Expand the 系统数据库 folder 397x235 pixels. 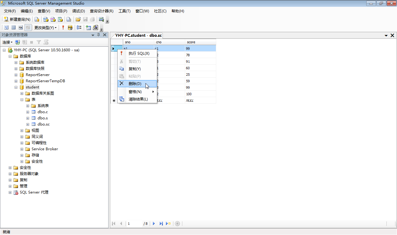click(x=16, y=62)
